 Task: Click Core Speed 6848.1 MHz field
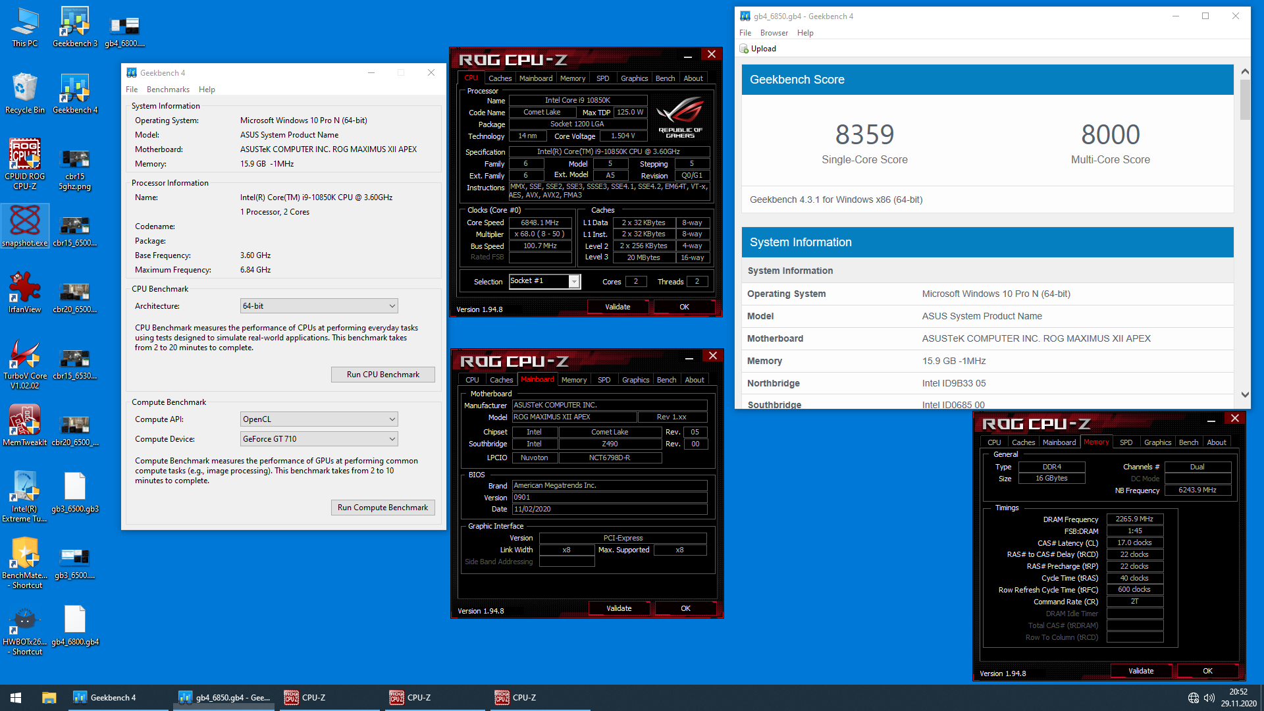tap(540, 223)
